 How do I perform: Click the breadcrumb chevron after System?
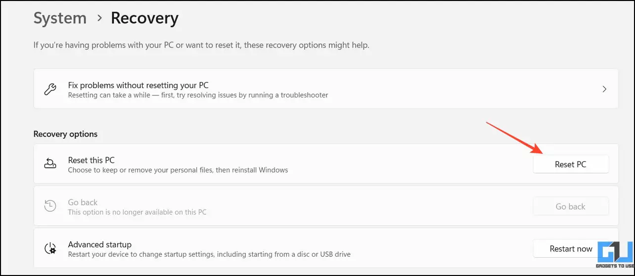[99, 18]
